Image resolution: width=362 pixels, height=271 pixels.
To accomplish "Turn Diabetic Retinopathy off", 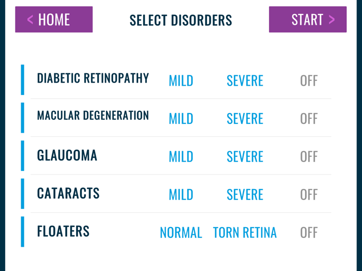I will [309, 81].
